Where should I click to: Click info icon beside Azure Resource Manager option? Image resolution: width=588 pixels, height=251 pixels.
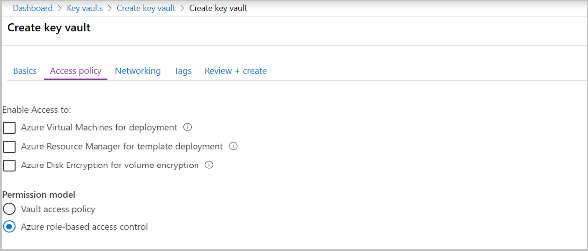[x=233, y=146]
